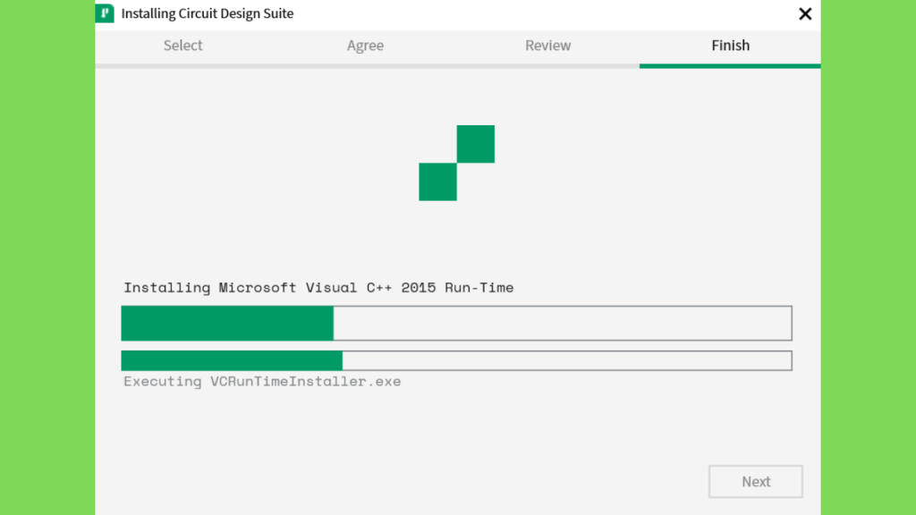Close the Circuit Design Suite installer window
The width and height of the screenshot is (916, 515).
click(805, 14)
